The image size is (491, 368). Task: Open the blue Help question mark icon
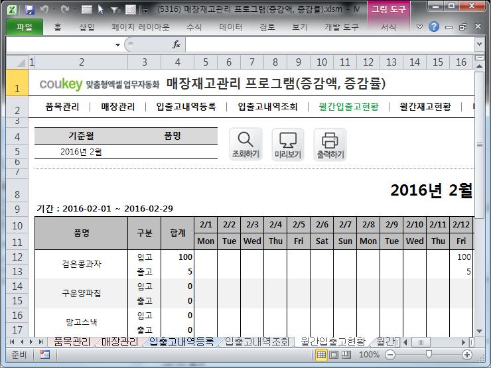(434, 27)
